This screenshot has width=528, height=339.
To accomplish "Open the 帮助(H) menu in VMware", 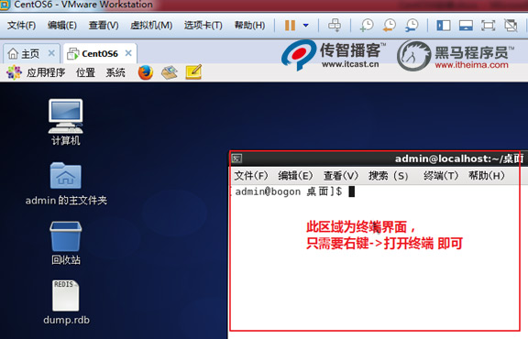I will [x=249, y=26].
